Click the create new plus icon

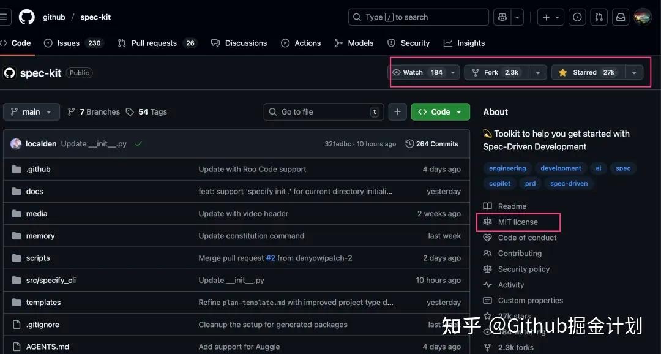pos(547,17)
